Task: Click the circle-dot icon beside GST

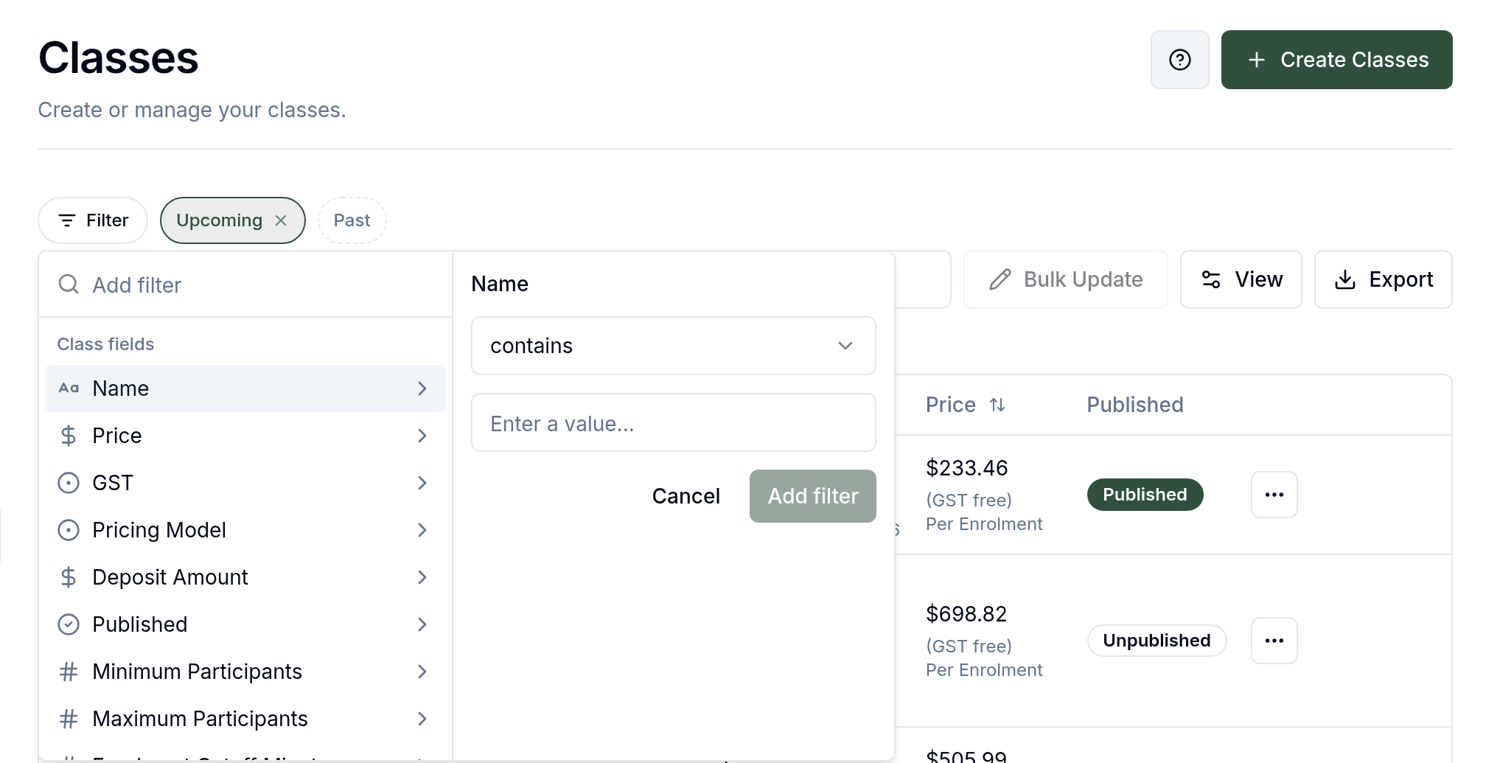Action: click(x=69, y=483)
